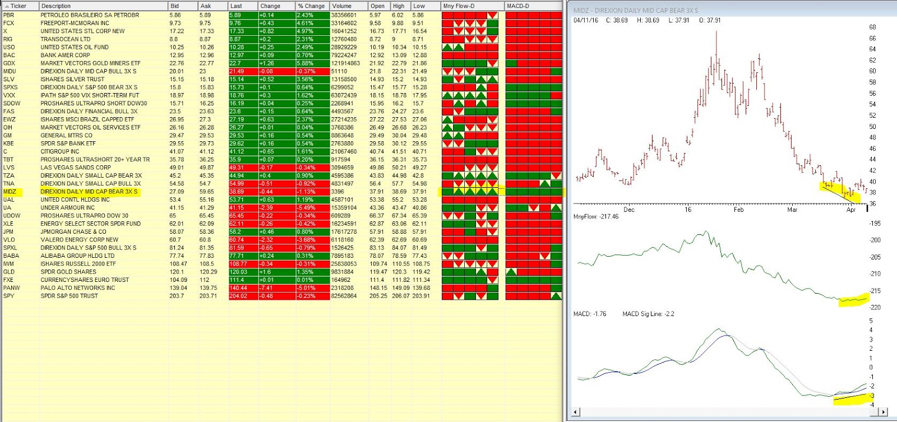Click DIREXION DAILY FINANCIAL BULL 3X description

[x=89, y=112]
